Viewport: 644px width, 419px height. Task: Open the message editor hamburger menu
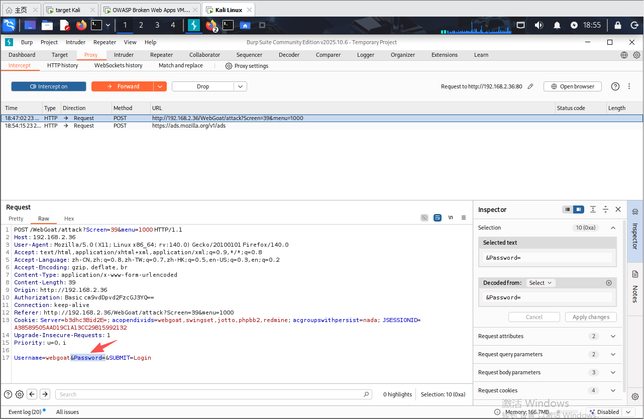tap(464, 218)
